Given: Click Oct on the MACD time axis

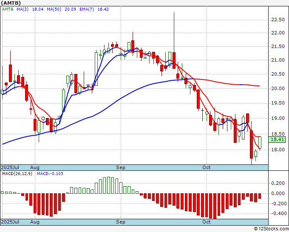Looking at the screenshot, I should coord(207,222).
